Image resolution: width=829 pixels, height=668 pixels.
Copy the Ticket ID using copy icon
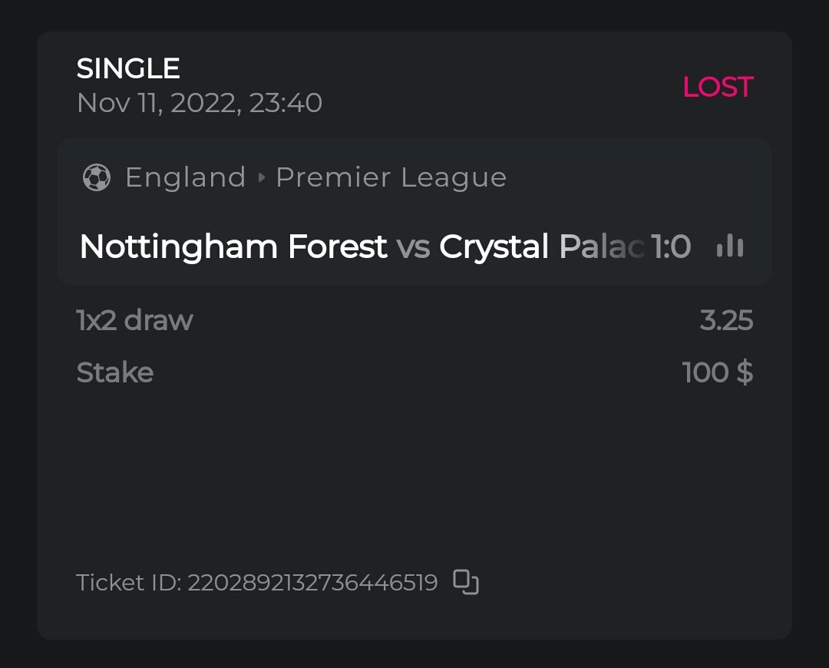coord(466,582)
